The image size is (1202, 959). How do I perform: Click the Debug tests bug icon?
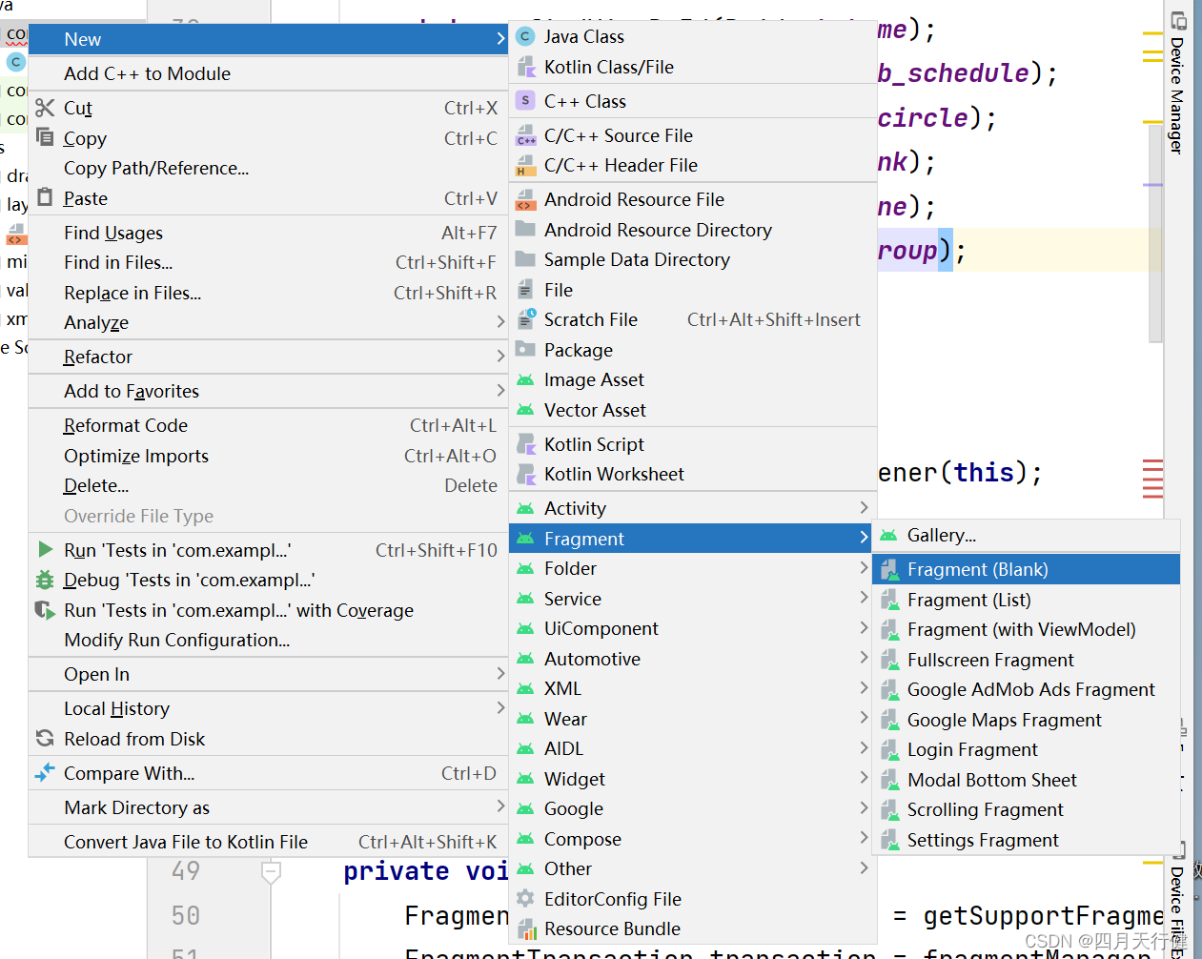(x=45, y=580)
